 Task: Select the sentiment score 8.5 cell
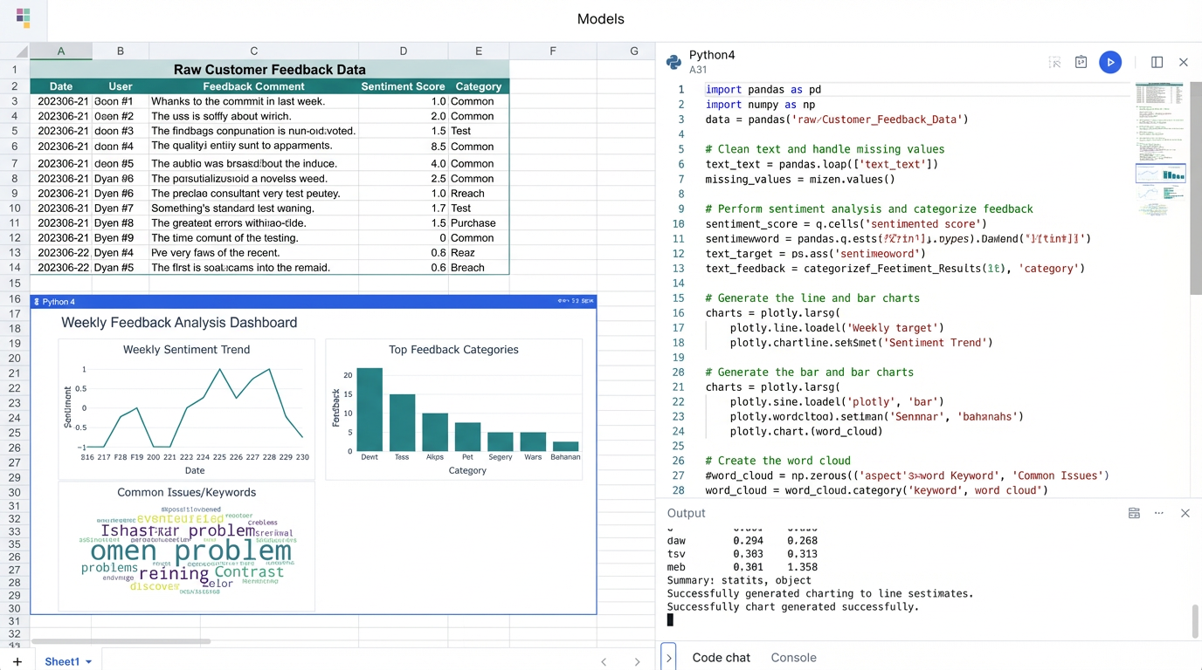tap(403, 146)
